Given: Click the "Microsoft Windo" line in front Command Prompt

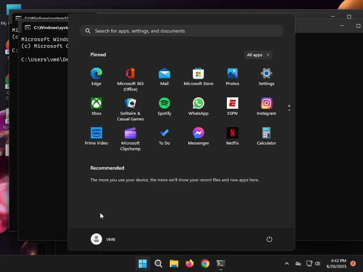Looking at the screenshot, I should point(45,39).
